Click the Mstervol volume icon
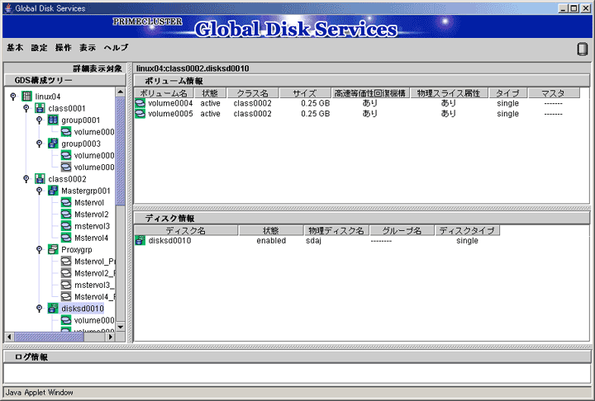The image size is (595, 401). click(x=66, y=202)
